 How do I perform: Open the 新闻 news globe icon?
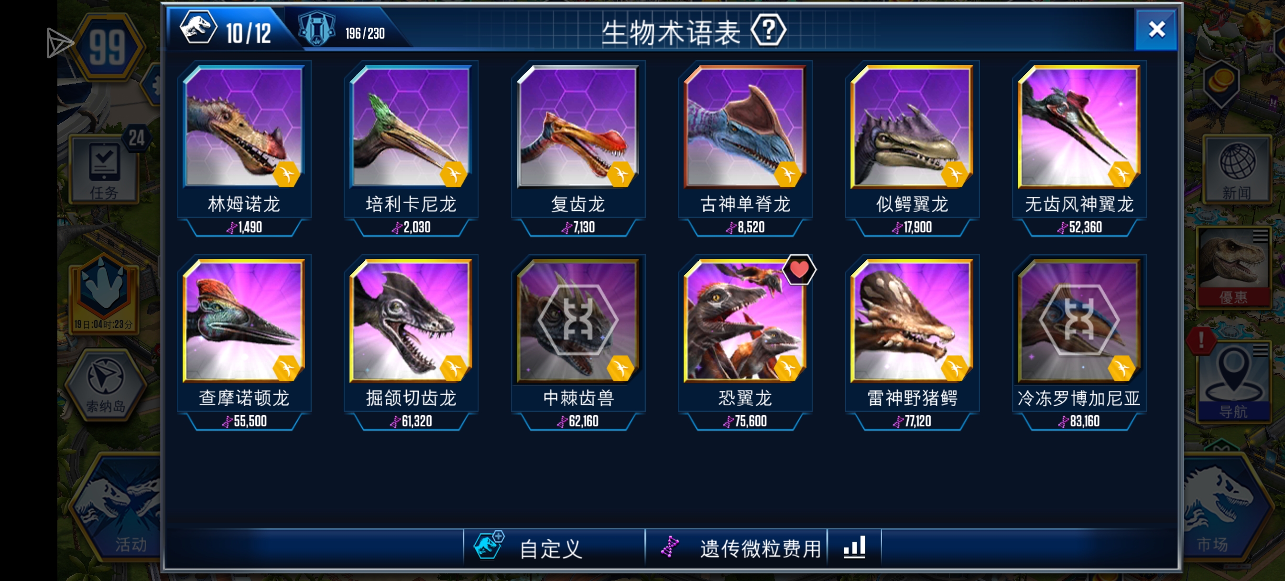[x=1237, y=170]
